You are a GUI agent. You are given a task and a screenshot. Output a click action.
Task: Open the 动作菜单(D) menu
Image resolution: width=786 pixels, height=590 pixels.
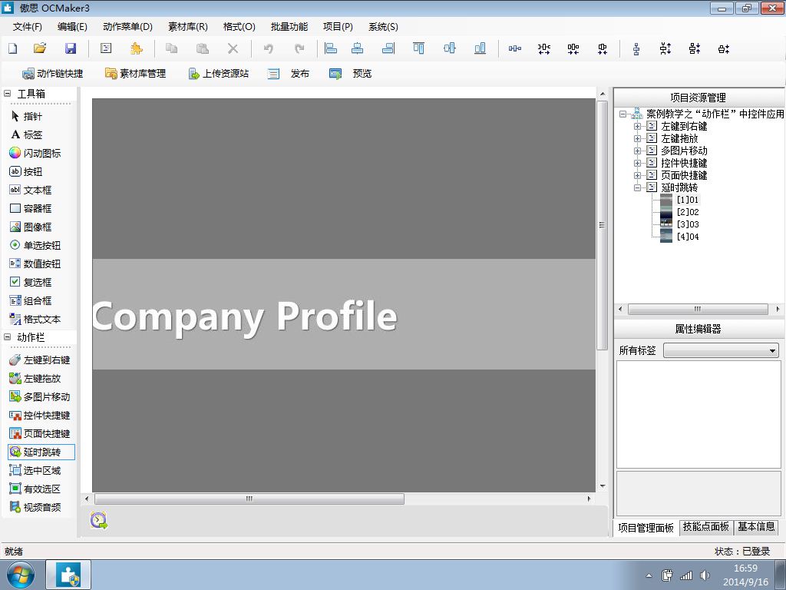click(x=127, y=27)
